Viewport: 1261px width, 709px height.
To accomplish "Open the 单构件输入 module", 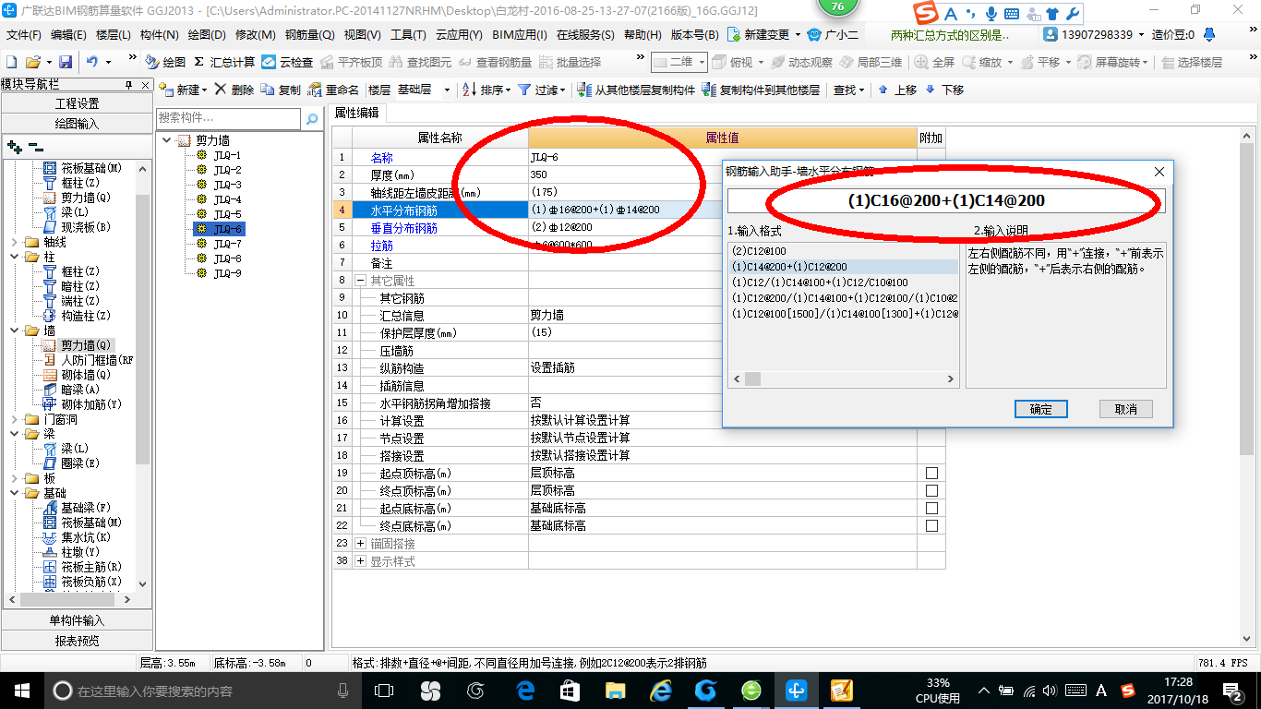I will pos(77,620).
